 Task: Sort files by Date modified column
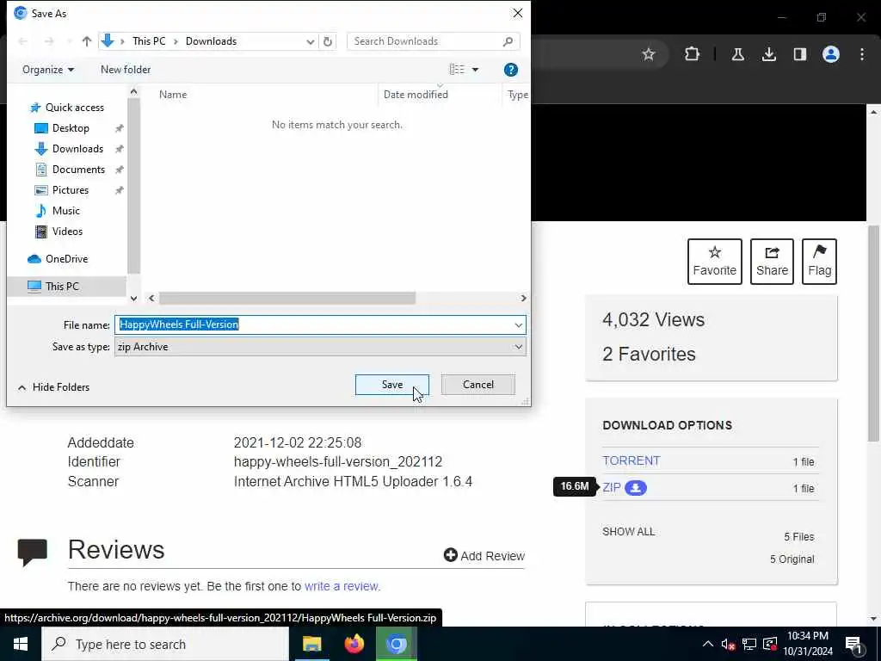click(x=416, y=95)
